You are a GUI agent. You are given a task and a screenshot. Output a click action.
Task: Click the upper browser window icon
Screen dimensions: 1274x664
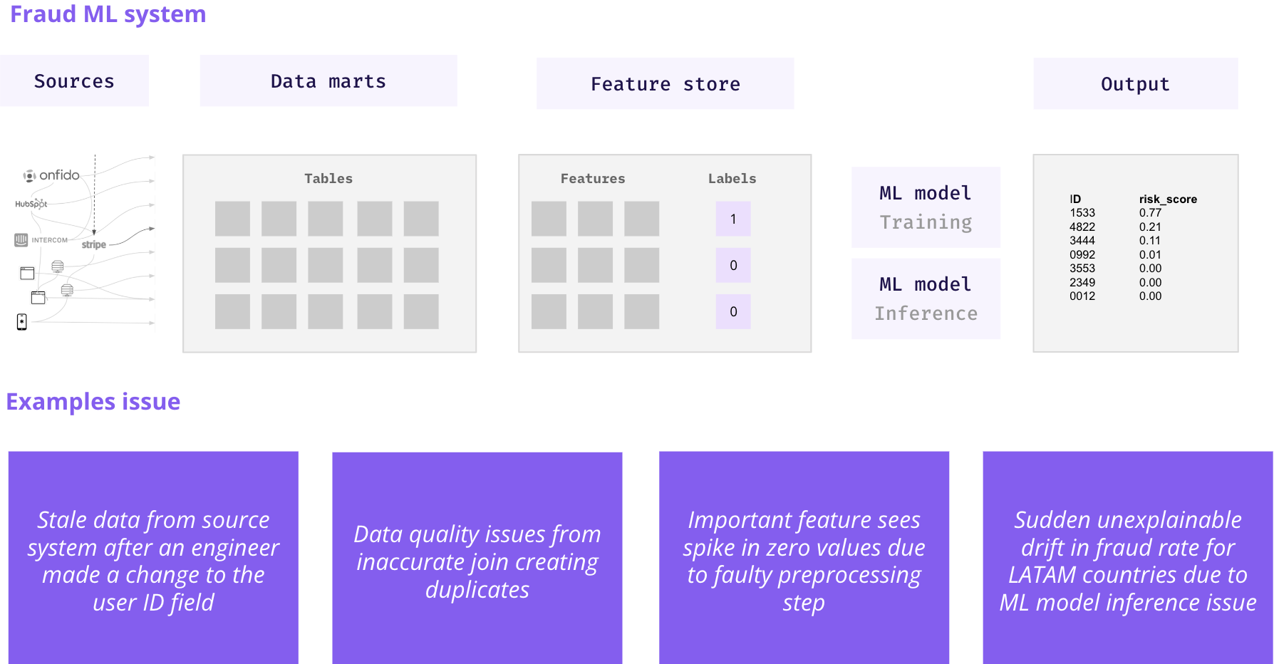[x=27, y=273]
